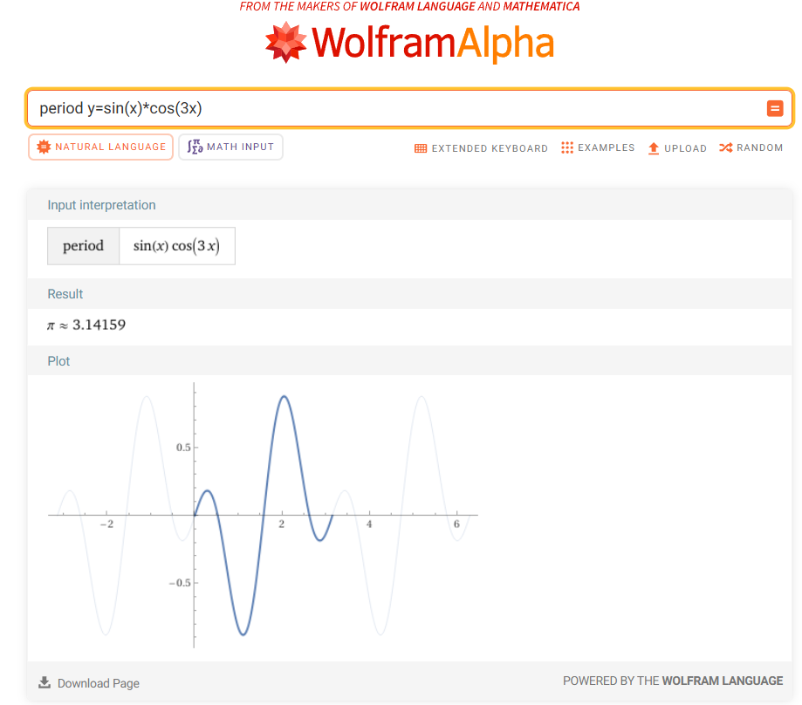Click the 'period' interpretation cell
The image size is (802, 705).
tap(84, 246)
